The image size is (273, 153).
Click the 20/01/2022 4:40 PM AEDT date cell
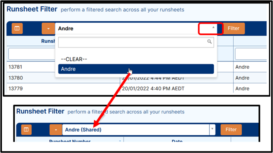click(153, 89)
